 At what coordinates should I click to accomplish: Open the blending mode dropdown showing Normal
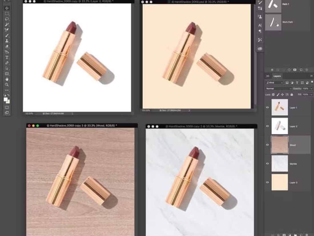[278, 88]
